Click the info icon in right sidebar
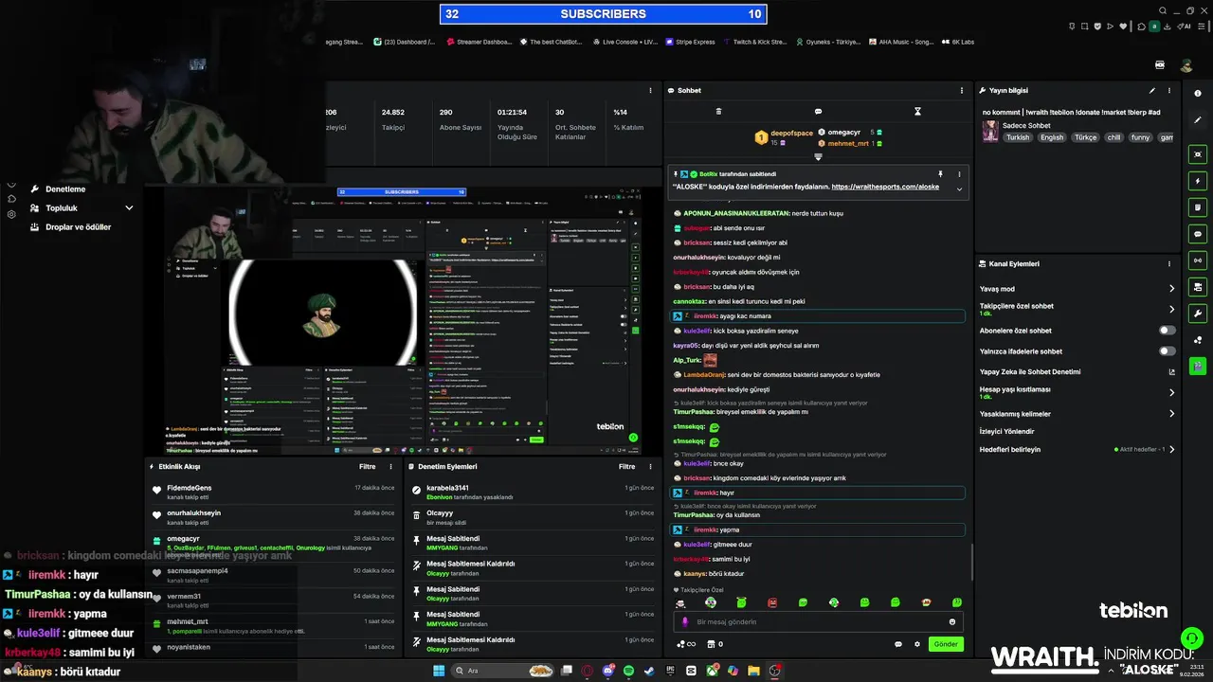The image size is (1213, 682). (1198, 93)
